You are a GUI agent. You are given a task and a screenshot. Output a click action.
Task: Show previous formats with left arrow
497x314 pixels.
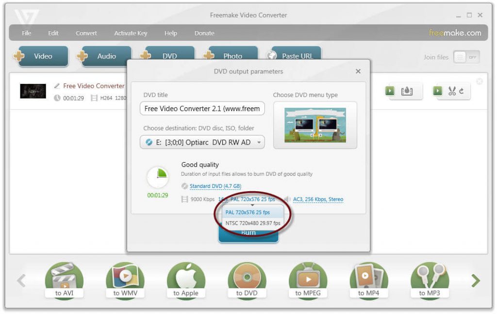[21, 281]
